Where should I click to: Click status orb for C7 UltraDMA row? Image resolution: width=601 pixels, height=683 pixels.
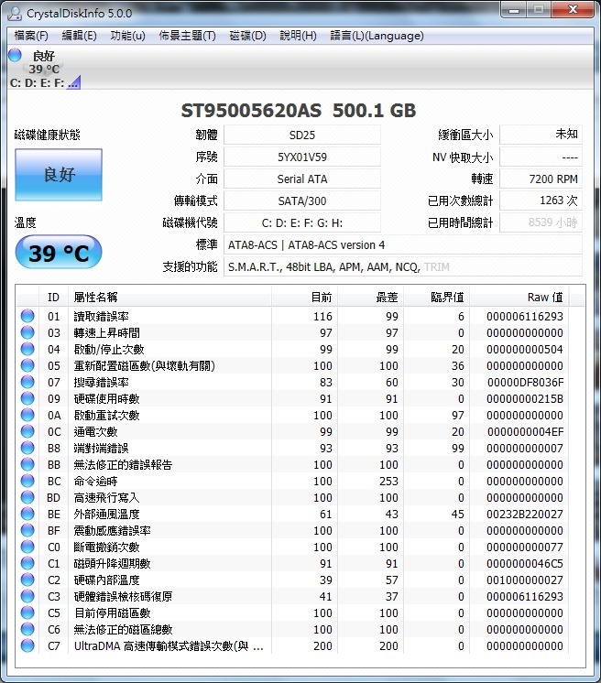(x=27, y=645)
